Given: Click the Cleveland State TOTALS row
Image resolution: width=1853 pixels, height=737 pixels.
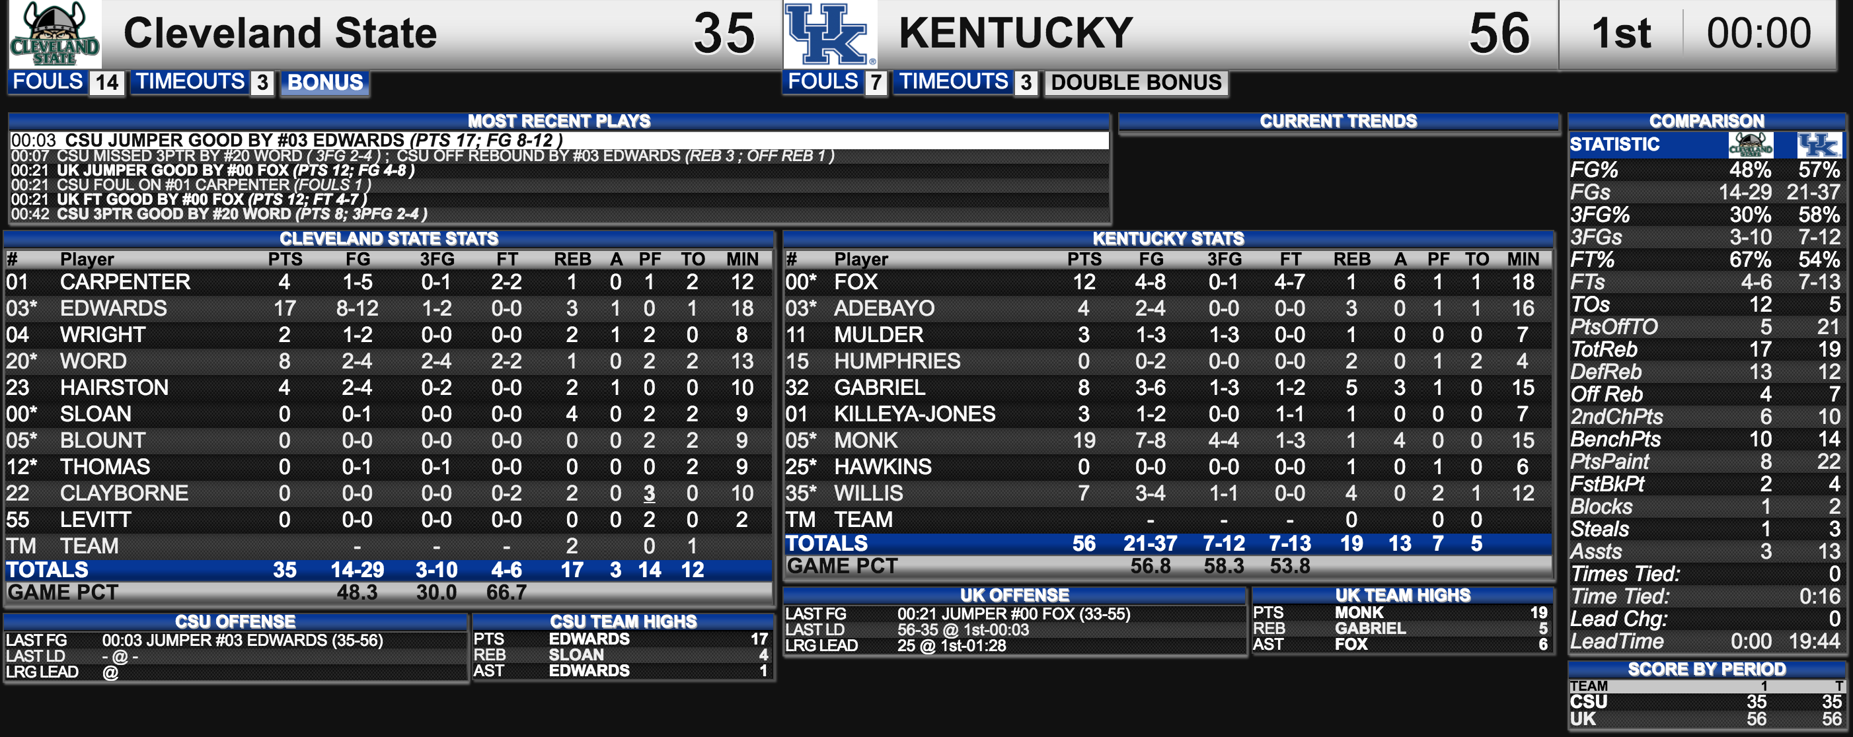Looking at the screenshot, I should pyautogui.click(x=389, y=570).
